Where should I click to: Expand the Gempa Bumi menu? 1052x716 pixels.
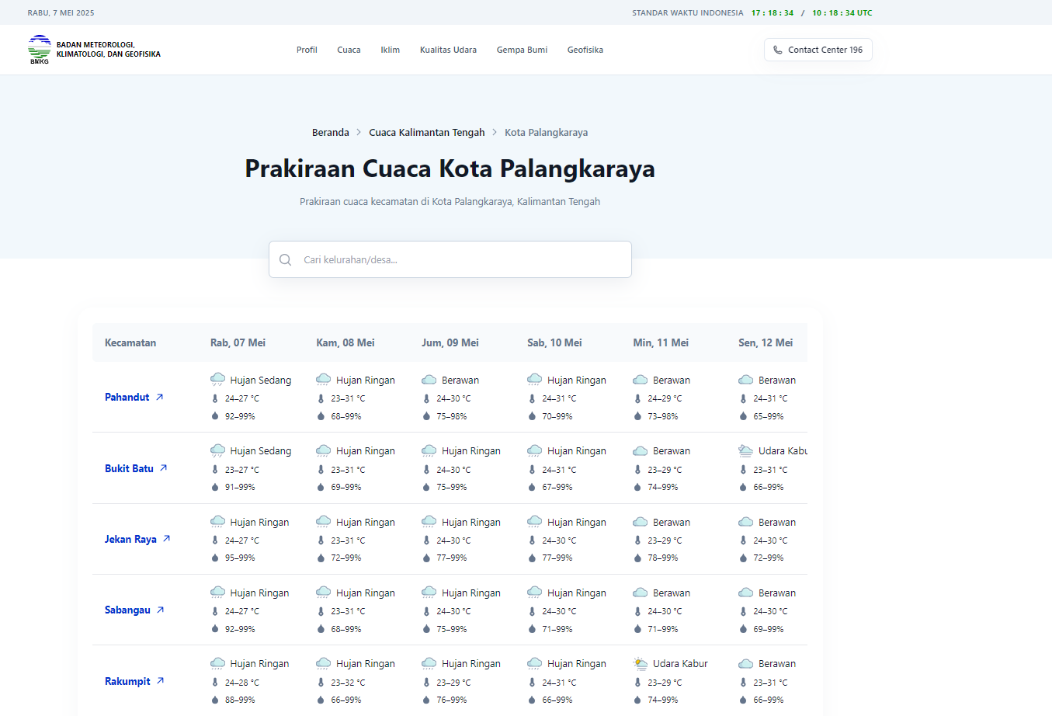522,50
